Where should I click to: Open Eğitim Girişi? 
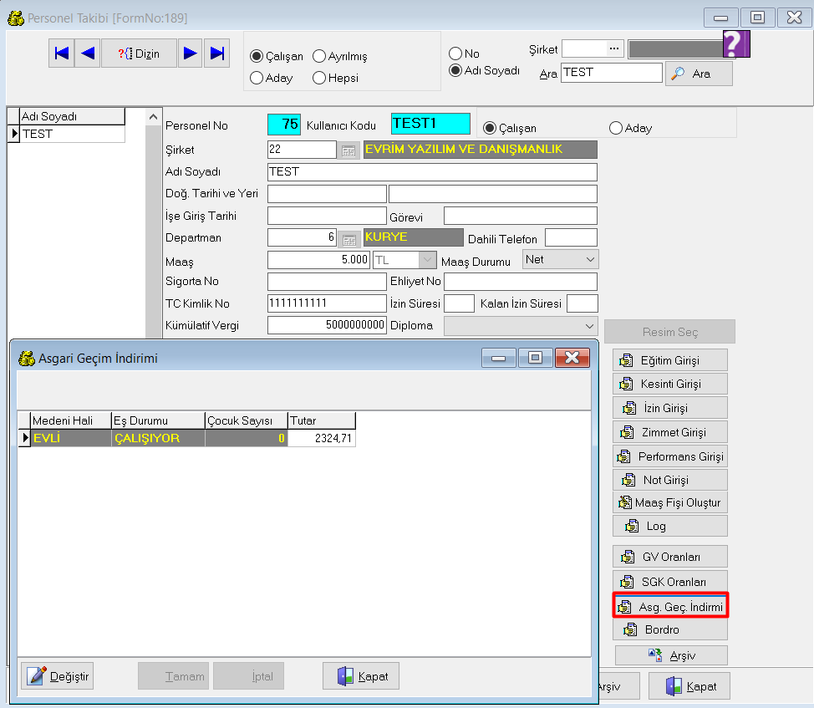tap(669, 360)
